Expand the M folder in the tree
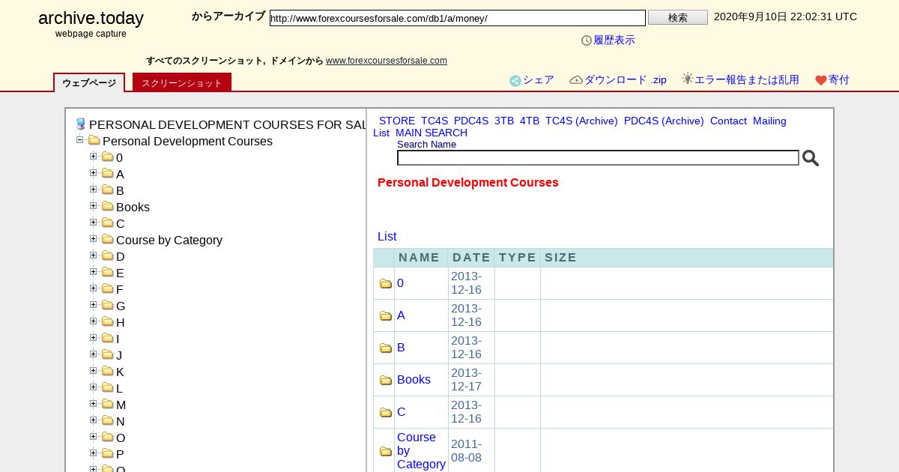Screen dimensions: 899x472 pyautogui.click(x=94, y=404)
